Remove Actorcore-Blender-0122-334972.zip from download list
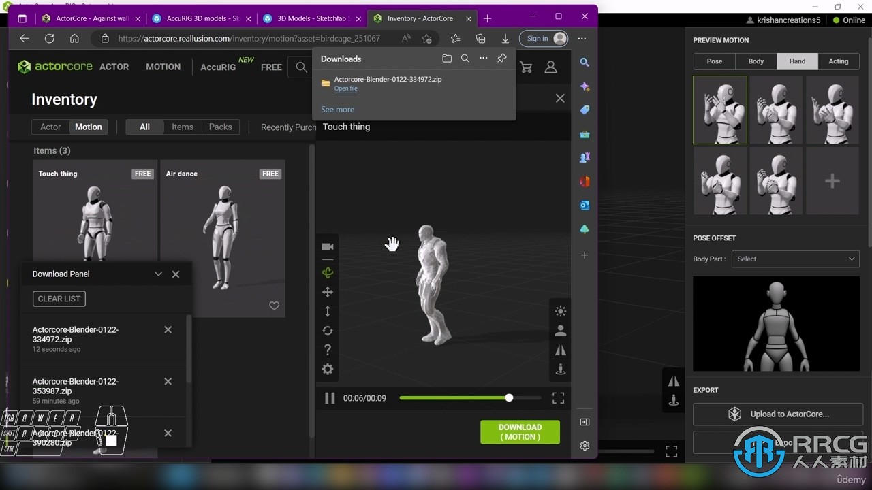This screenshot has height=490, width=872. pos(168,329)
